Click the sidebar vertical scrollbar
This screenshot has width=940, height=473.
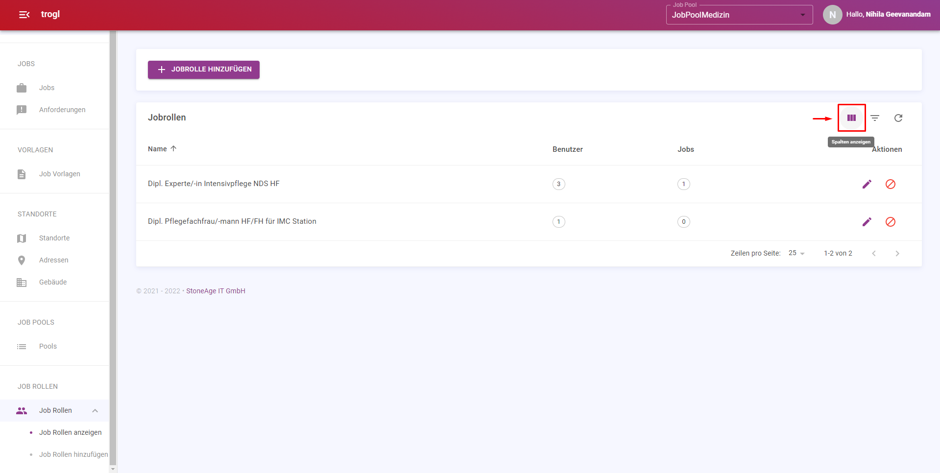113,247
